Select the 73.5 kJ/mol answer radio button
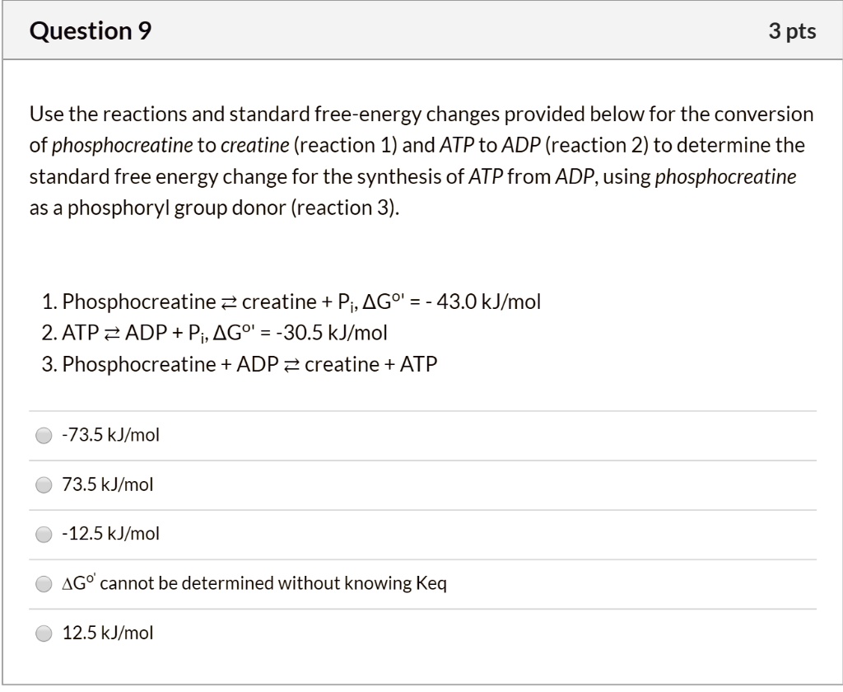Screen dimensions: 843x692 (43, 485)
